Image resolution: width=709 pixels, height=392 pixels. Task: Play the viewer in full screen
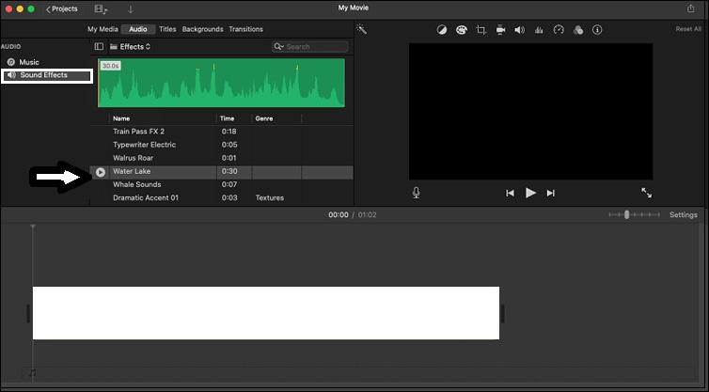click(647, 193)
